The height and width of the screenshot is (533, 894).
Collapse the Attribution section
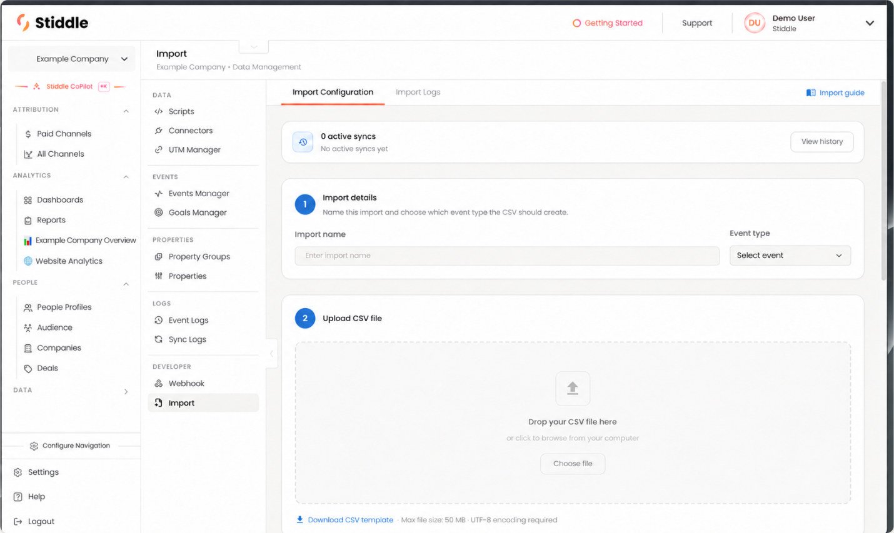[x=126, y=111]
